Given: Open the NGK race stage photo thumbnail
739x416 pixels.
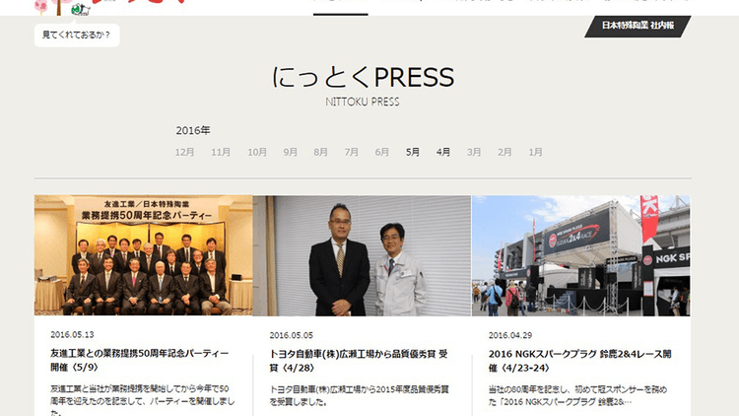Looking at the screenshot, I should pyautogui.click(x=580, y=255).
